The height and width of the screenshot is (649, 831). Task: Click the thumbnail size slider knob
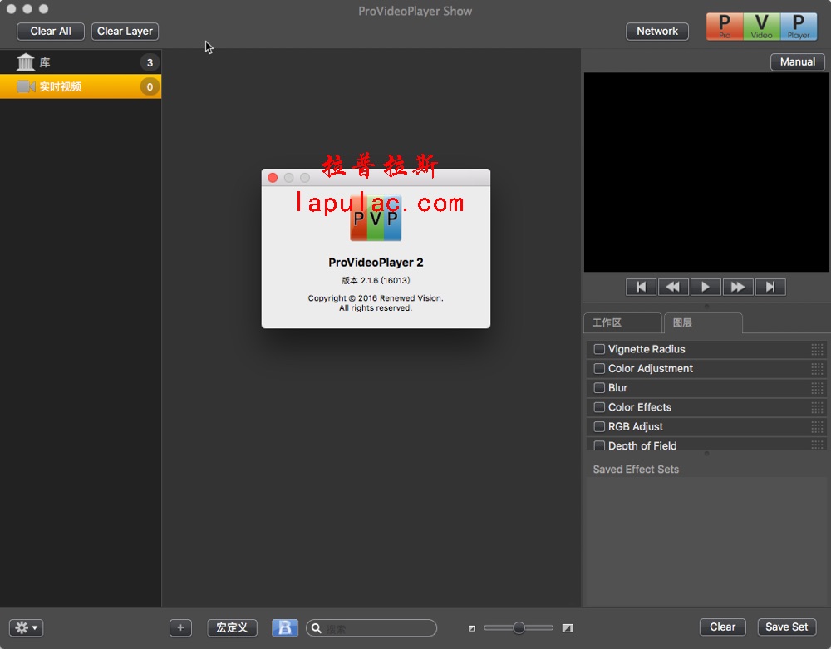[x=519, y=628]
